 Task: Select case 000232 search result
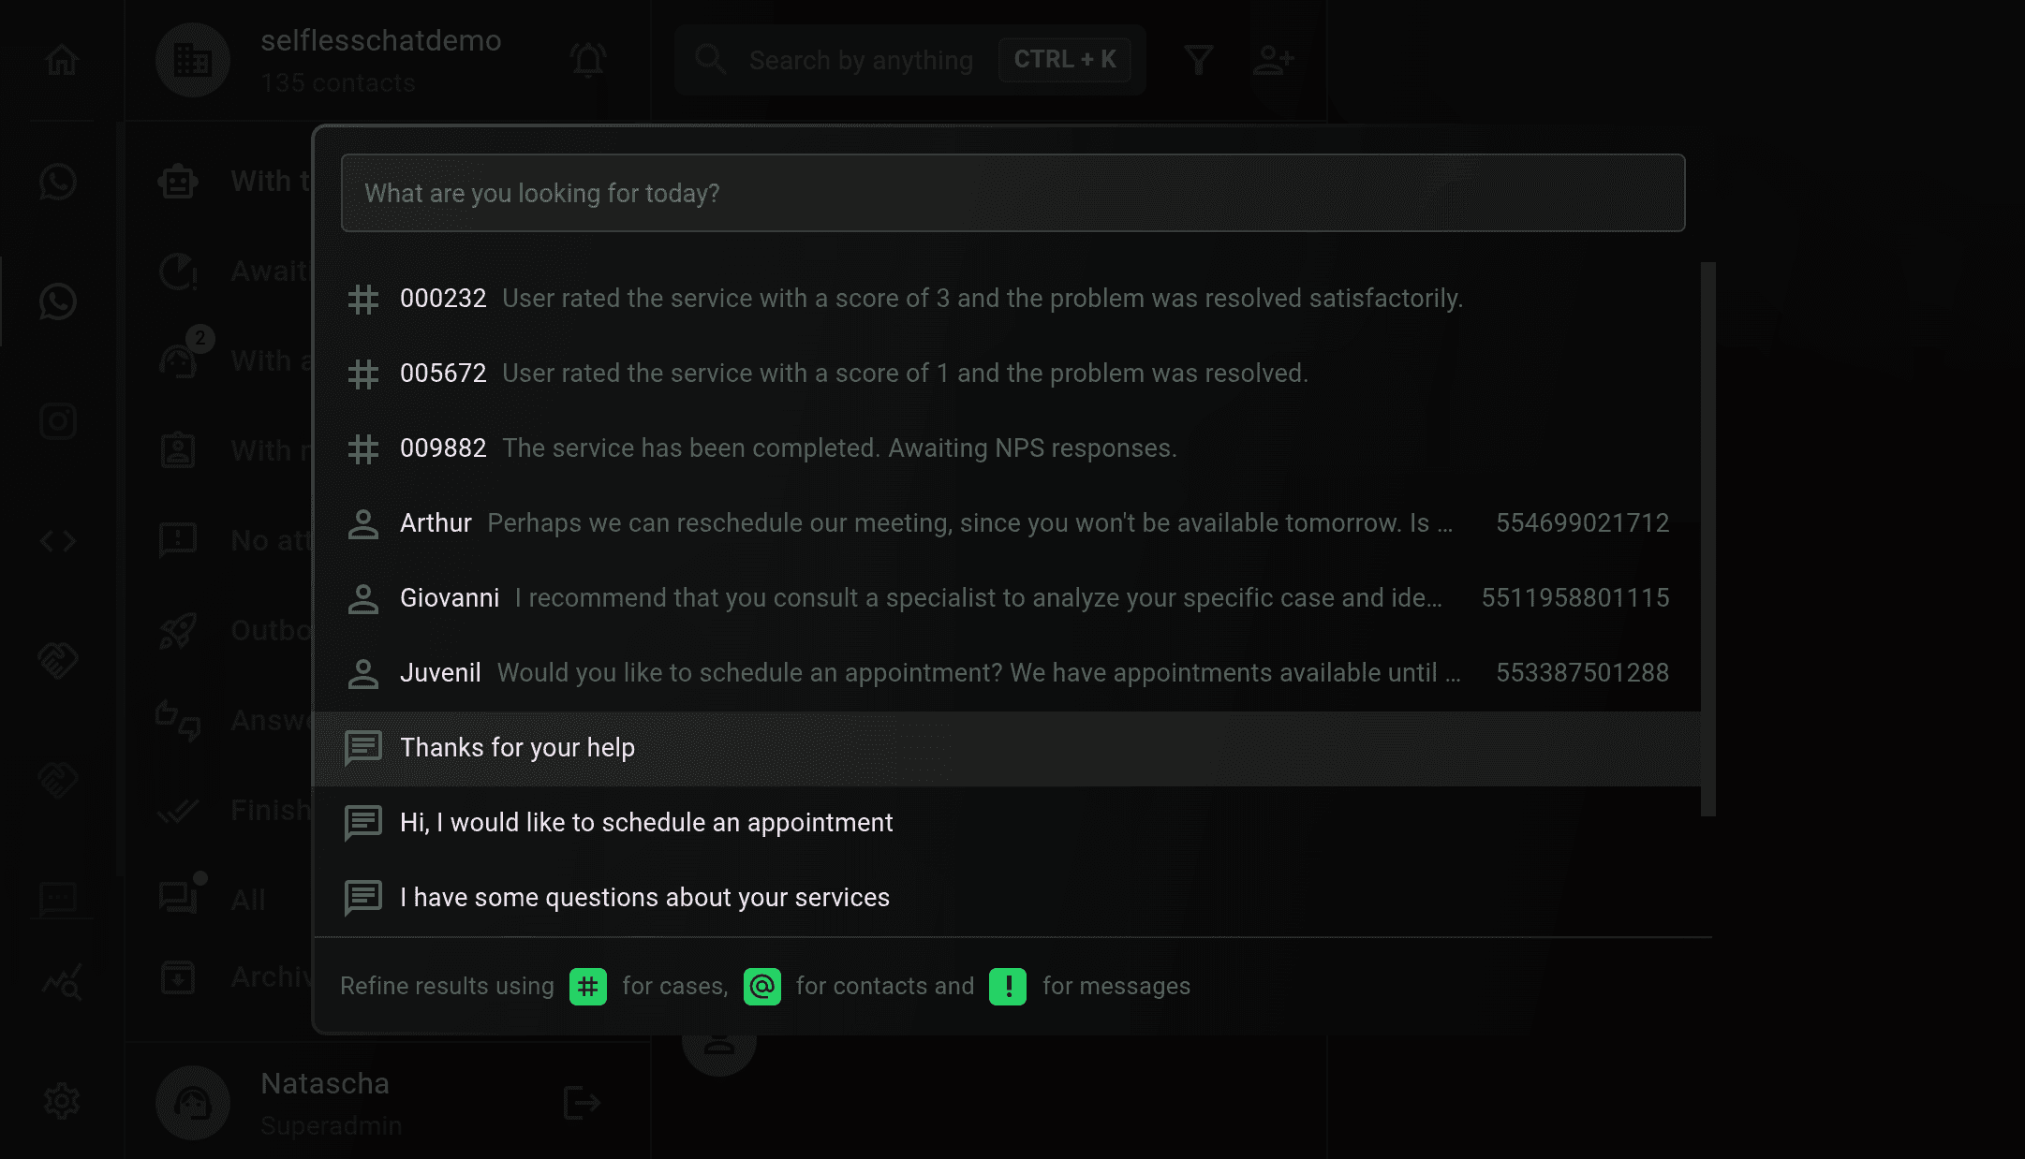pos(1006,299)
